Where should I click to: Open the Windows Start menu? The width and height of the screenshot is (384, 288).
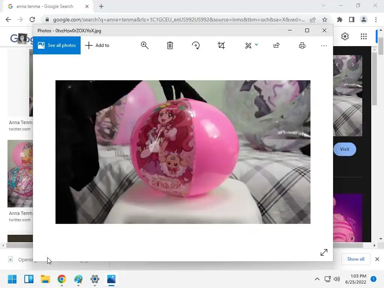tap(12, 279)
